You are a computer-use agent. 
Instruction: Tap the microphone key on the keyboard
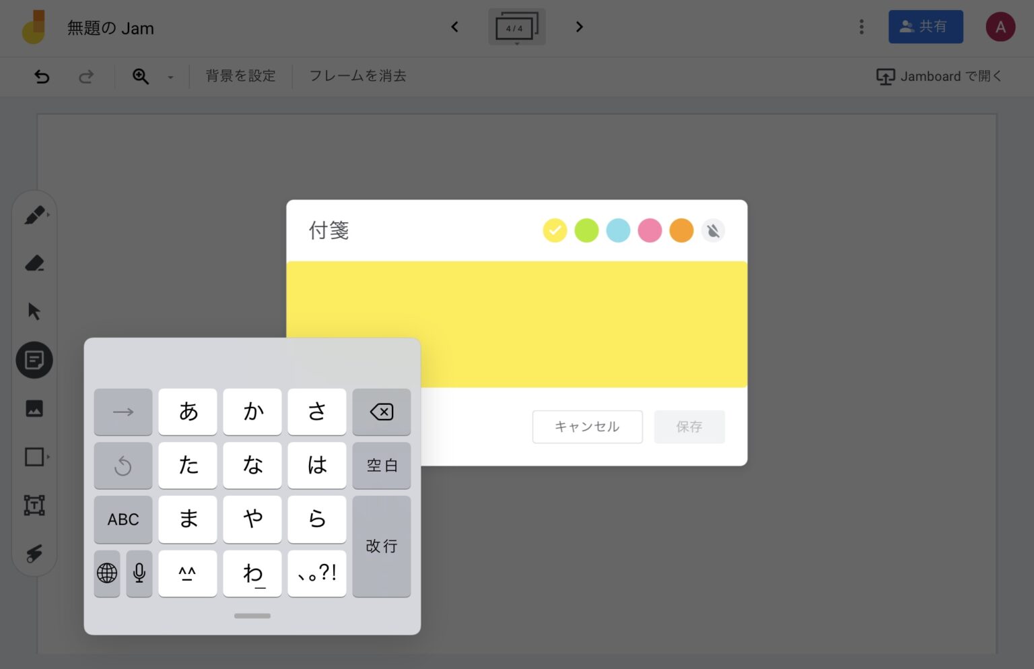(139, 573)
